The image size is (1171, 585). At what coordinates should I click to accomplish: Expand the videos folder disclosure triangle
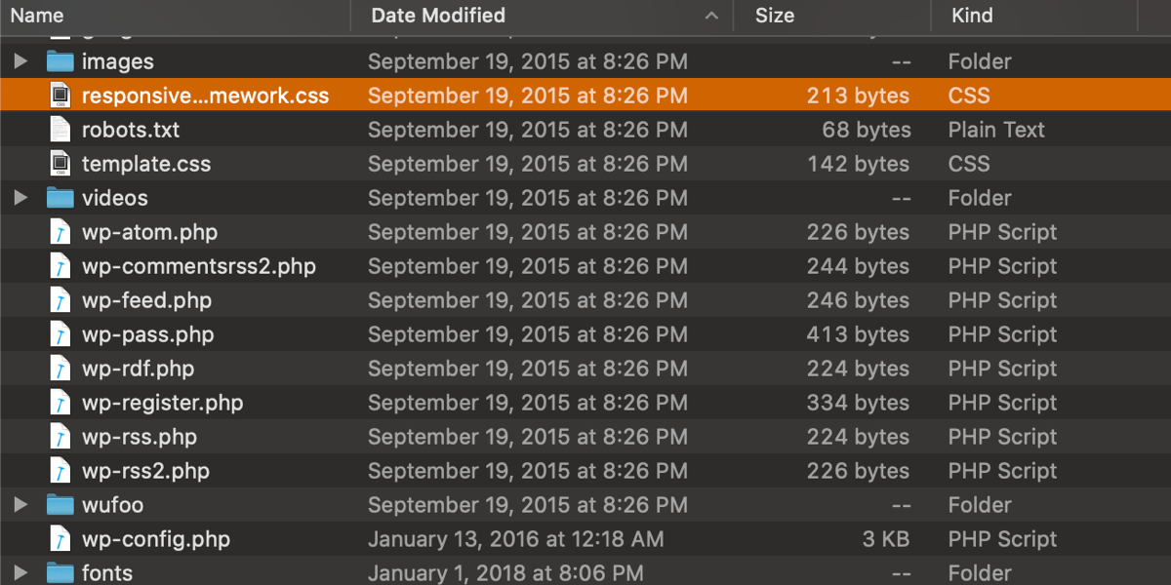(20, 198)
